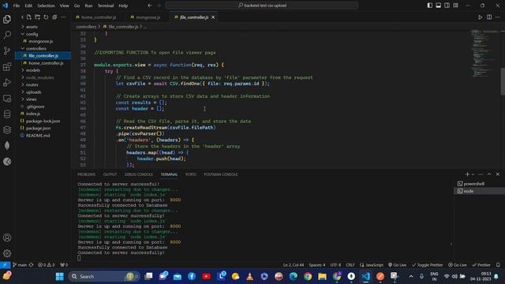Open customize layout options
The image size is (505, 284).
tap(455, 6)
